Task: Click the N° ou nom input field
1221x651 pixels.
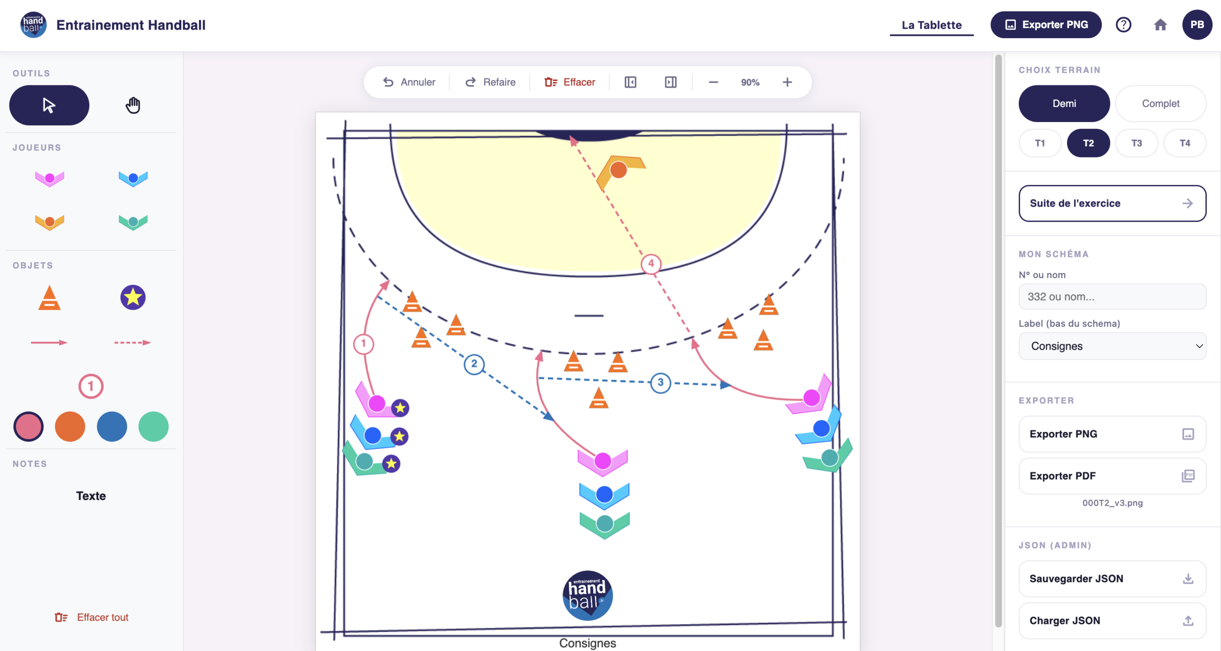Action: pyautogui.click(x=1112, y=296)
